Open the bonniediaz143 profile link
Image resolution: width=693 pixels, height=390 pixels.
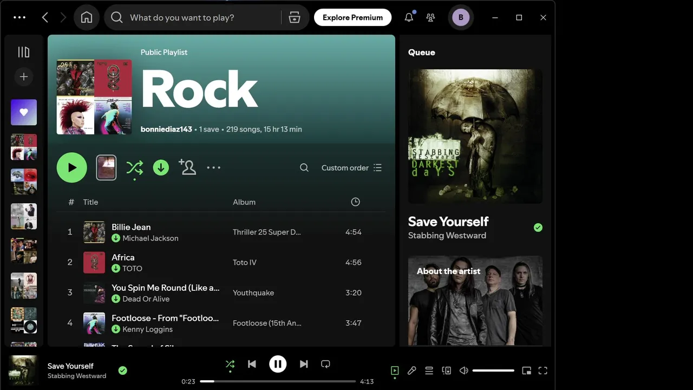pos(166,129)
